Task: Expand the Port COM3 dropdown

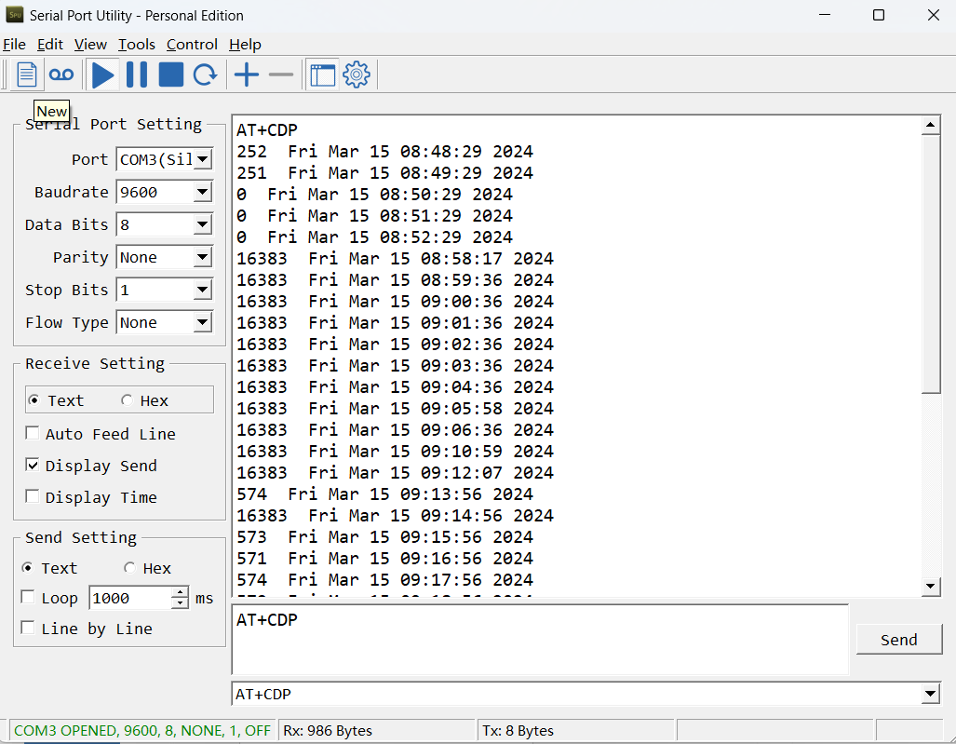Action: pos(203,160)
